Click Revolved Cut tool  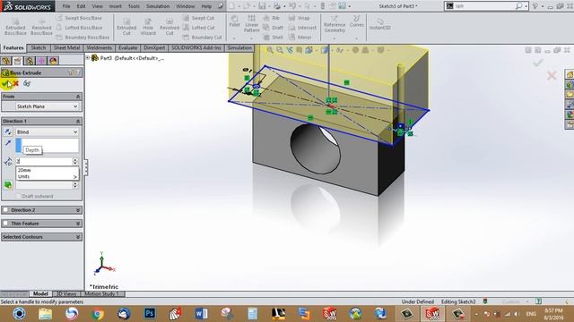170,27
